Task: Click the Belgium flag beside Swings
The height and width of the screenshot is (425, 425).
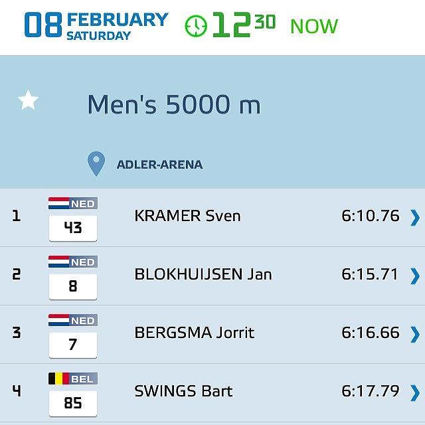Action: 58,379
